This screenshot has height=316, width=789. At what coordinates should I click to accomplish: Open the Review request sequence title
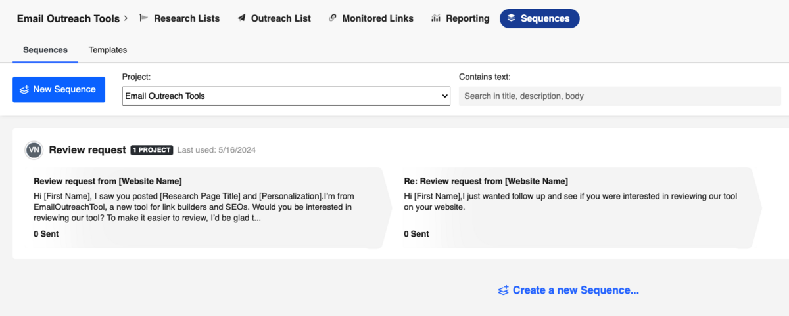(x=87, y=150)
